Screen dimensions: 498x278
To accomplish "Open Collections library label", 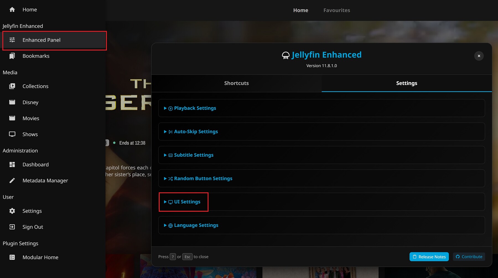I will click(35, 86).
